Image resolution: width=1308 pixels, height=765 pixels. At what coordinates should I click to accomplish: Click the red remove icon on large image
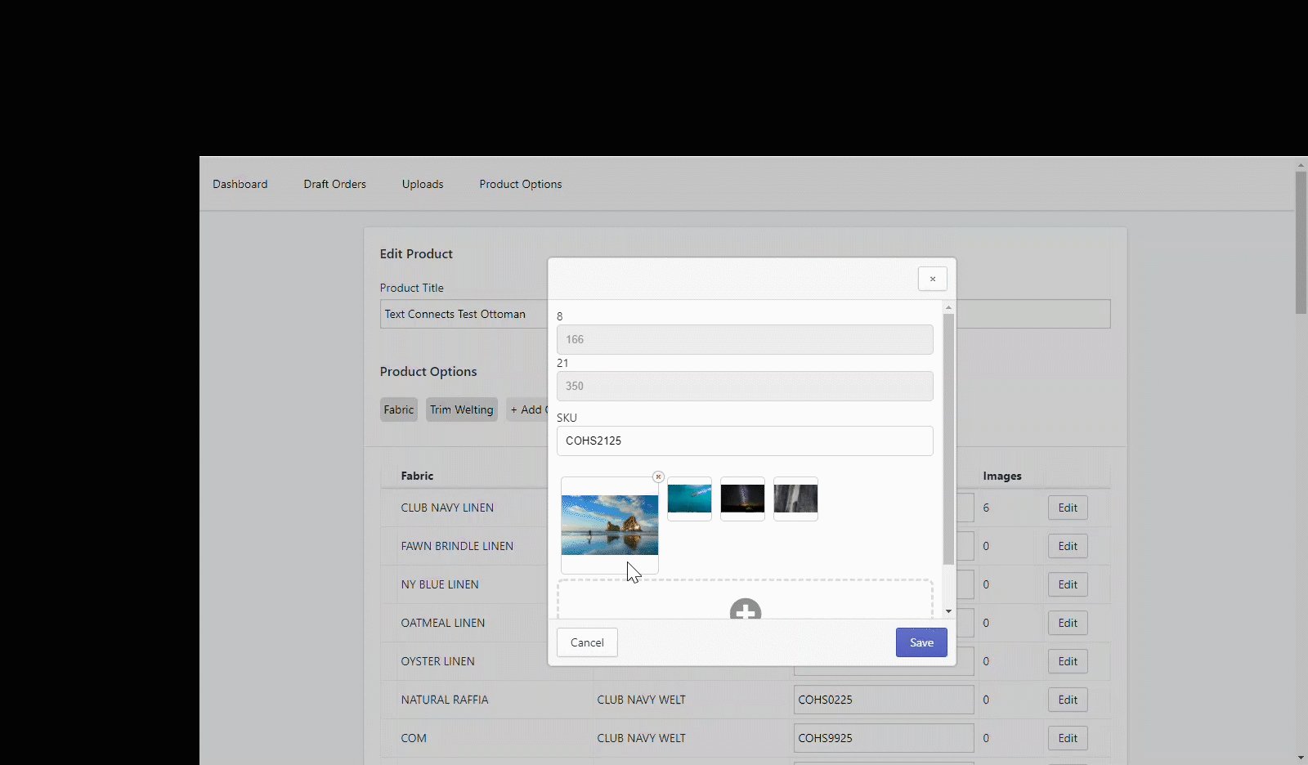click(x=658, y=477)
